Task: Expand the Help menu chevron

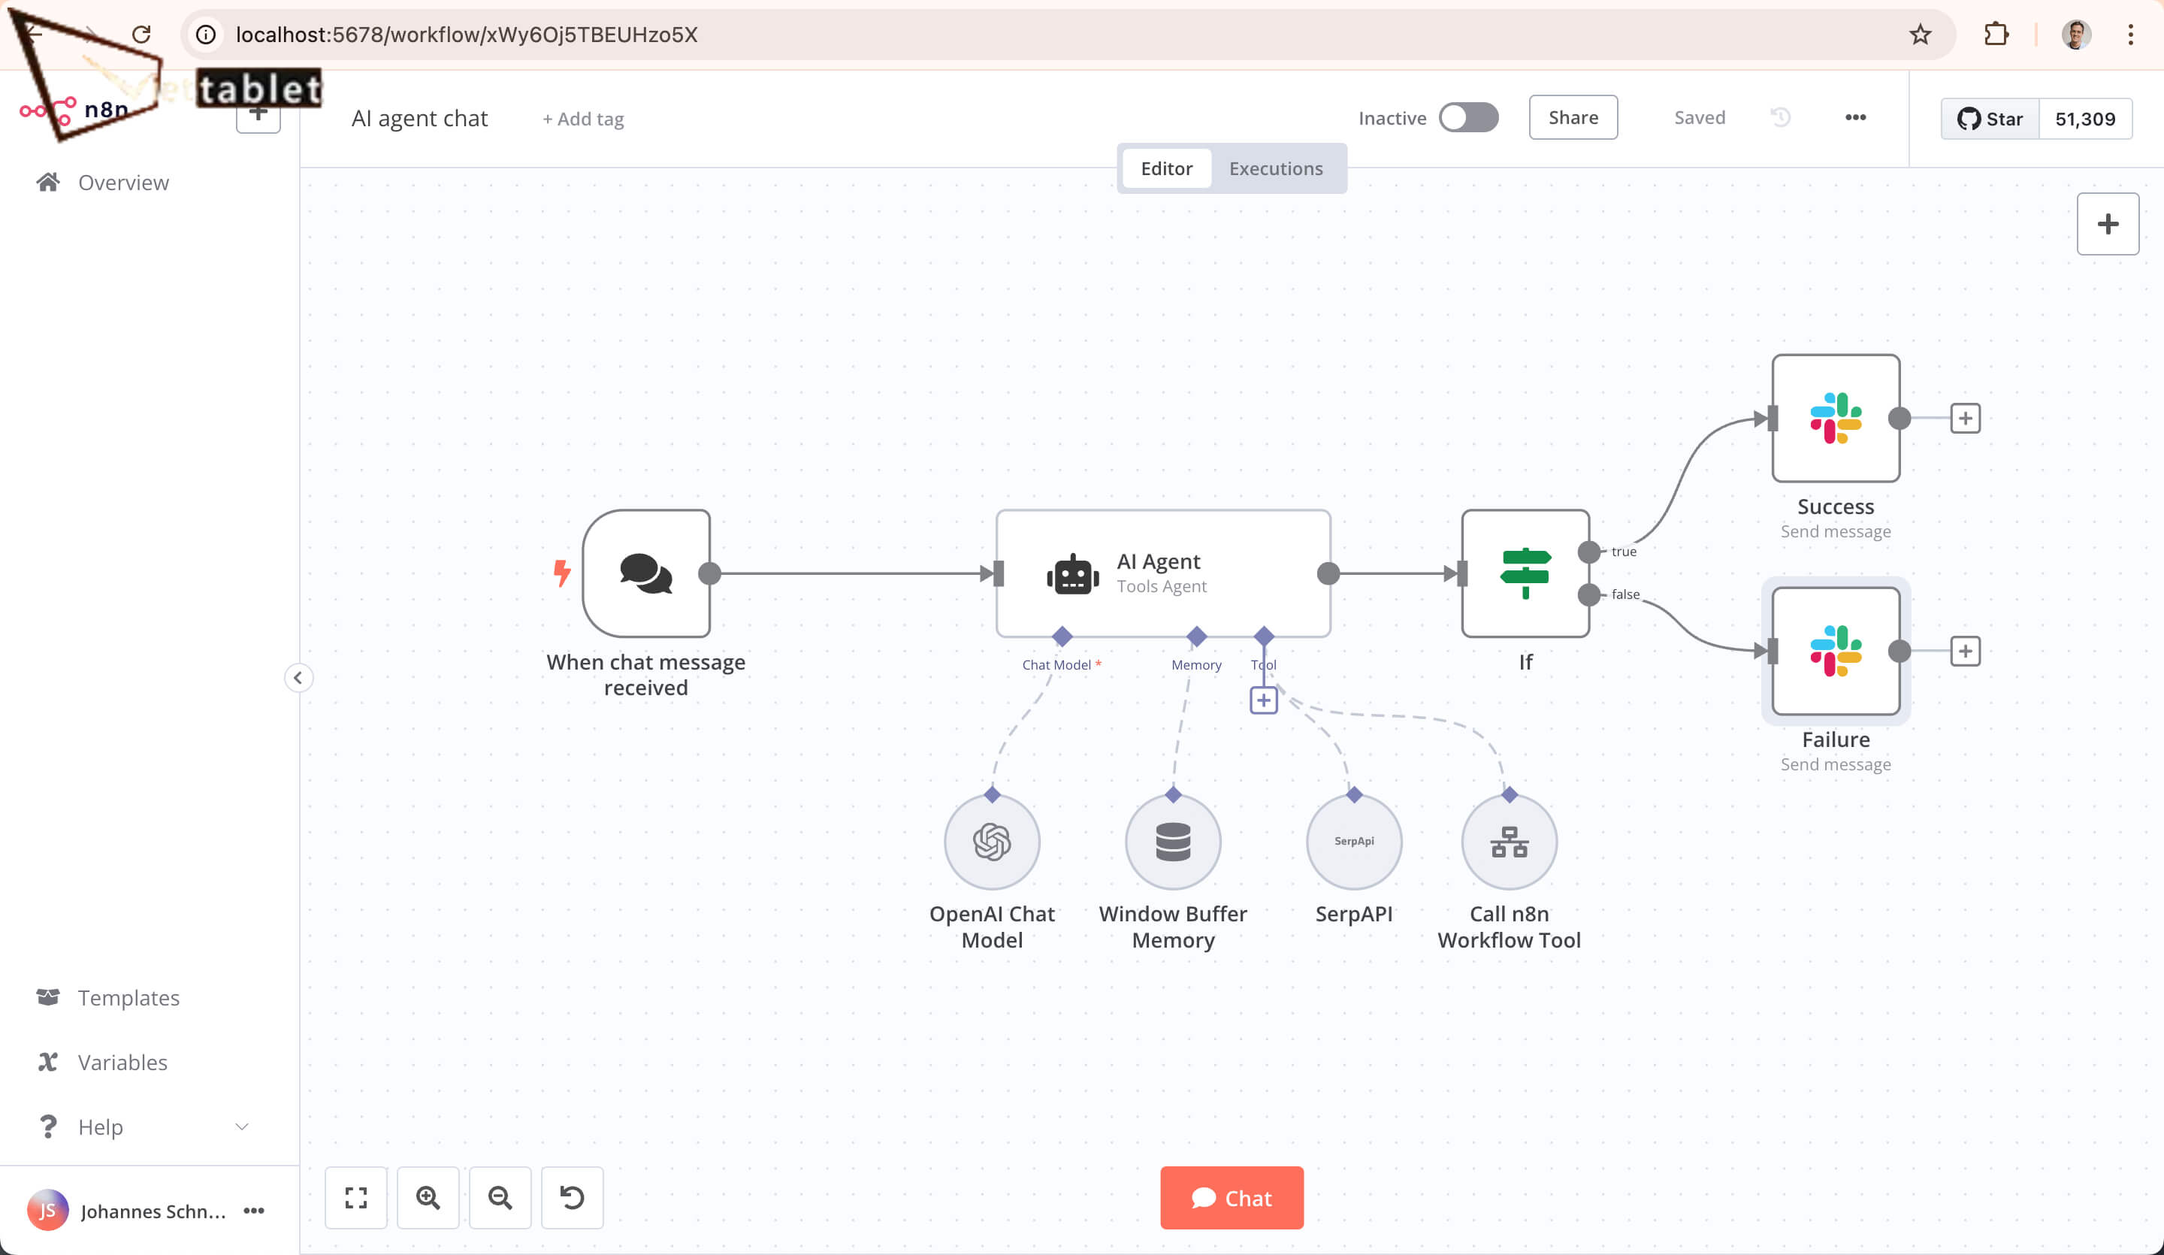Action: [242, 1126]
